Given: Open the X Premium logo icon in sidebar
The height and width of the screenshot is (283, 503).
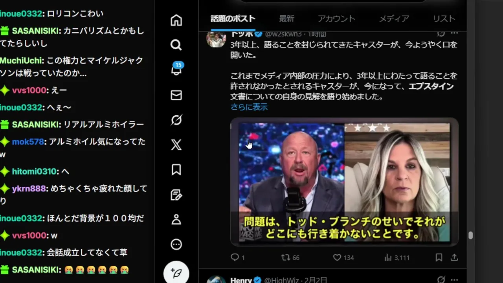Looking at the screenshot, I should pyautogui.click(x=176, y=145).
